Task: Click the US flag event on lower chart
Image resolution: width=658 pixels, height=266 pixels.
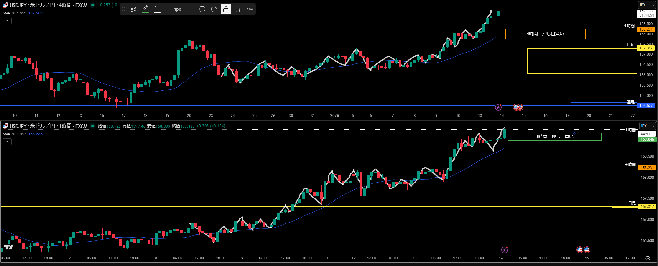Action: 580,249
